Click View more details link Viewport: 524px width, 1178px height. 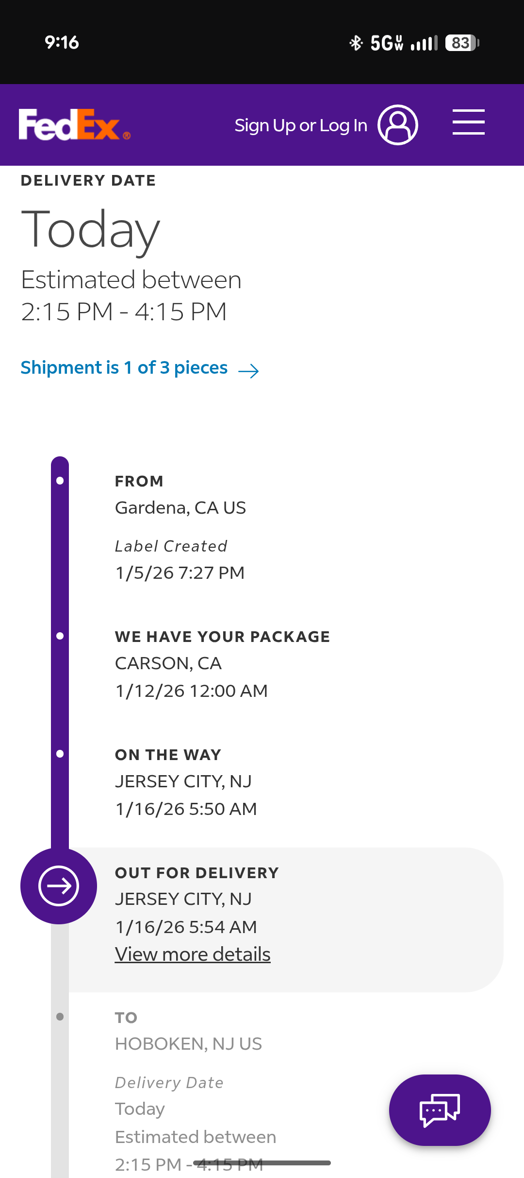pyautogui.click(x=193, y=954)
